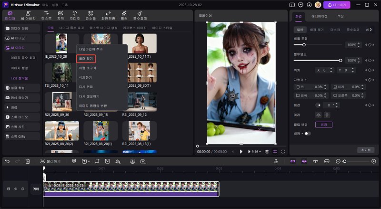Take a snapshot with the camera icon
The height and width of the screenshot is (209, 381).
coord(267,151)
